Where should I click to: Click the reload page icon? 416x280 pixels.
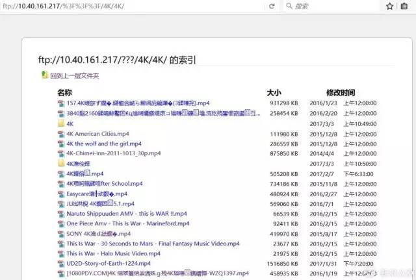pyautogui.click(x=272, y=6)
